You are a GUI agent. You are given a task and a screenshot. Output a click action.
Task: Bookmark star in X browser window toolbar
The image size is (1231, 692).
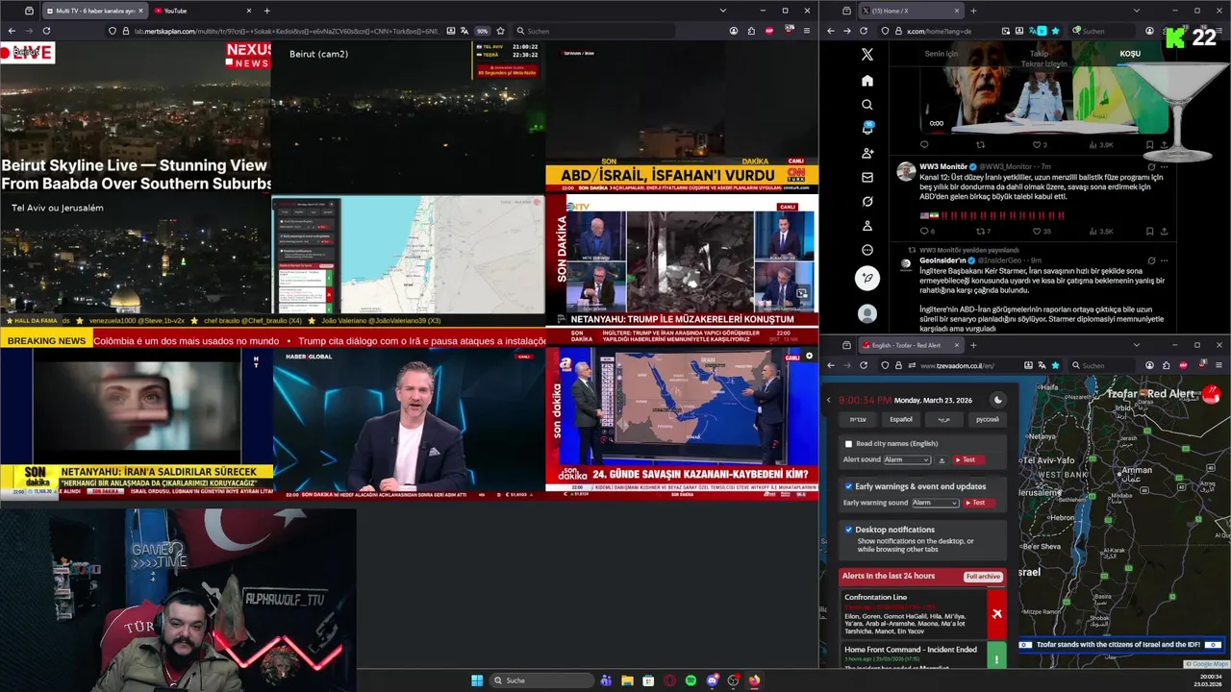pos(1055,31)
